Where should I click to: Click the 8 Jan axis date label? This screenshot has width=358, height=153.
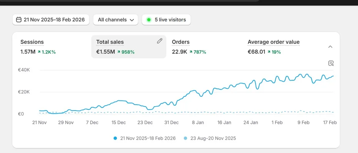pos(198,122)
